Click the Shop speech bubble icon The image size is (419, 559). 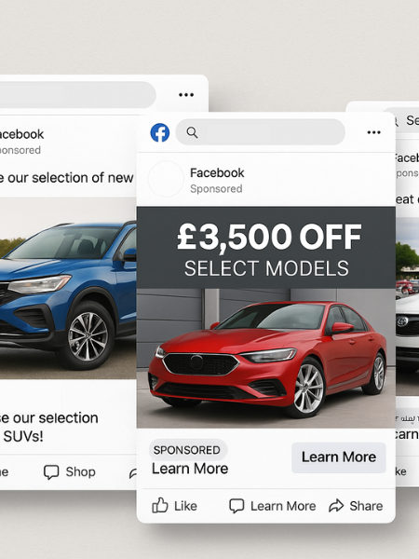[51, 472]
